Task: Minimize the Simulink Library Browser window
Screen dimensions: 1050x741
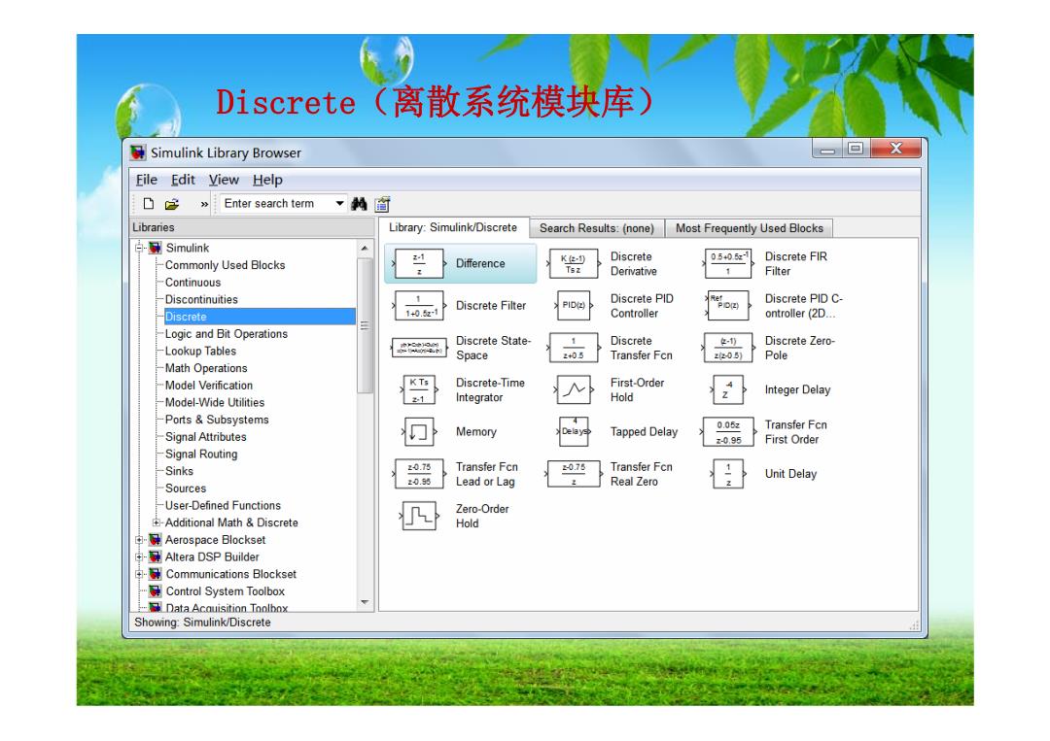Action: pos(827,149)
